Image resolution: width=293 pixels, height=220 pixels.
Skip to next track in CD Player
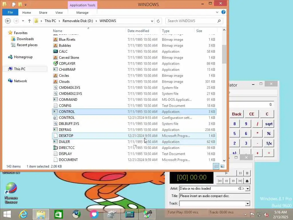pos(240,181)
